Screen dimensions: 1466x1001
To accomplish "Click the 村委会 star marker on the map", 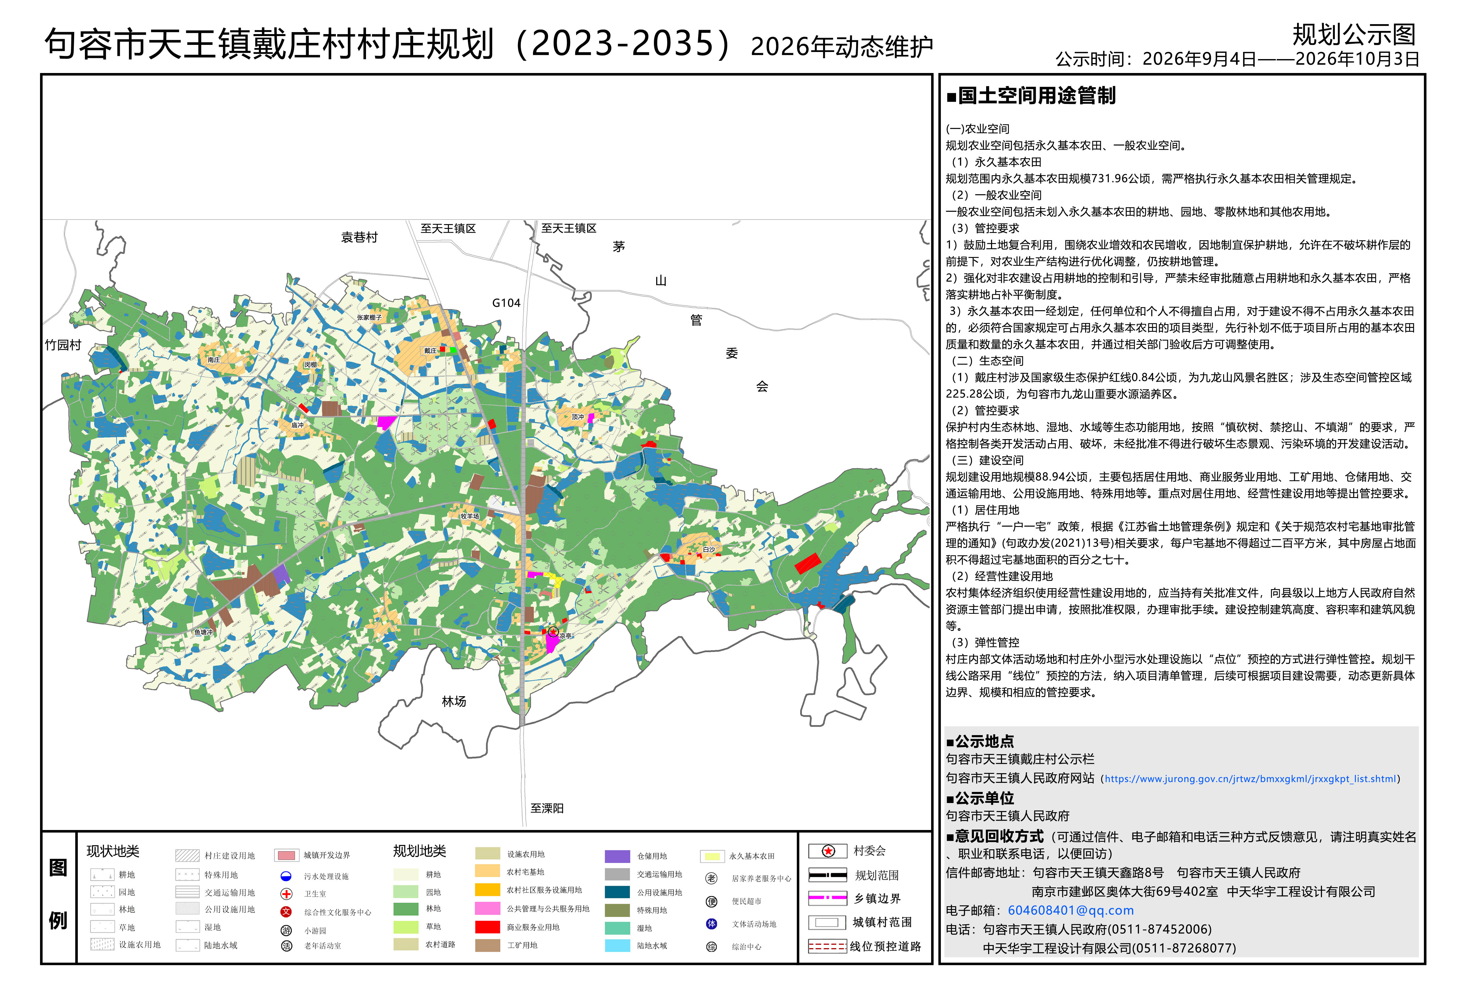I will pos(553,632).
